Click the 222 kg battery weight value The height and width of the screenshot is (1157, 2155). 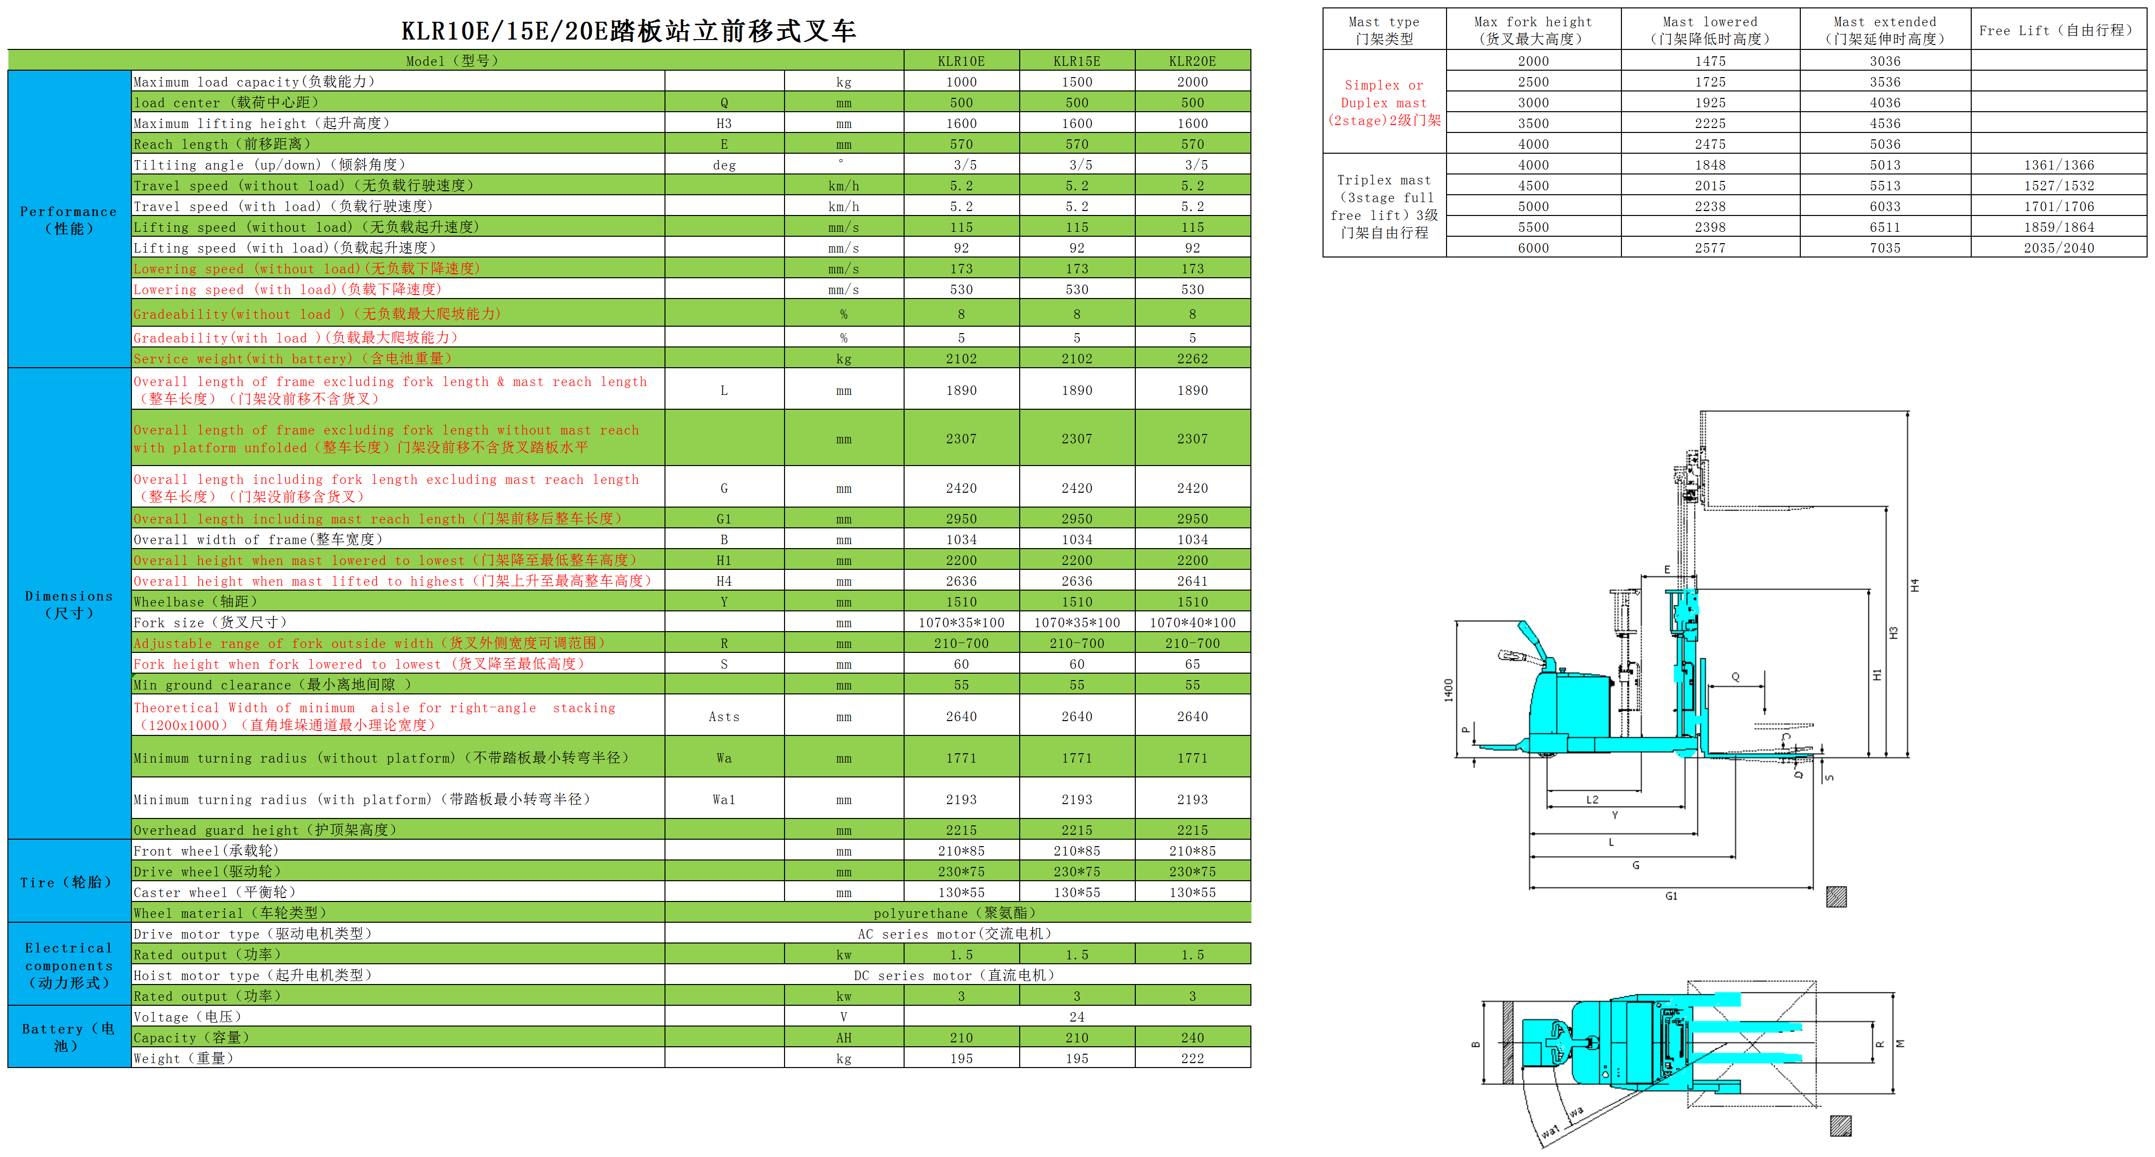[x=1192, y=1058]
